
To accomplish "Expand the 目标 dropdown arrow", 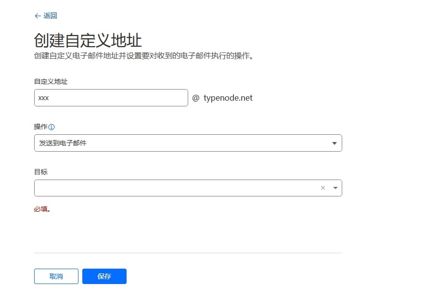I will tap(335, 188).
